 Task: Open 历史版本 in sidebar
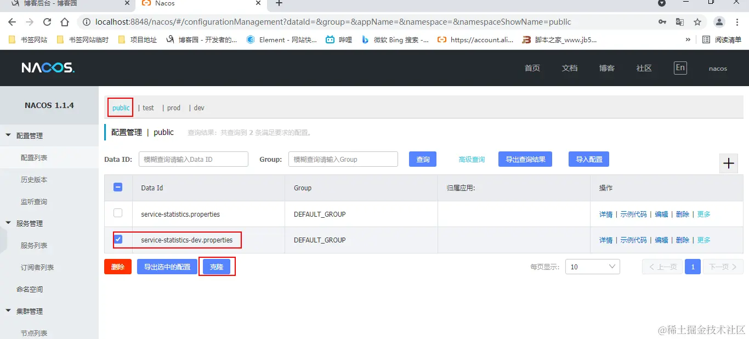tap(34, 179)
